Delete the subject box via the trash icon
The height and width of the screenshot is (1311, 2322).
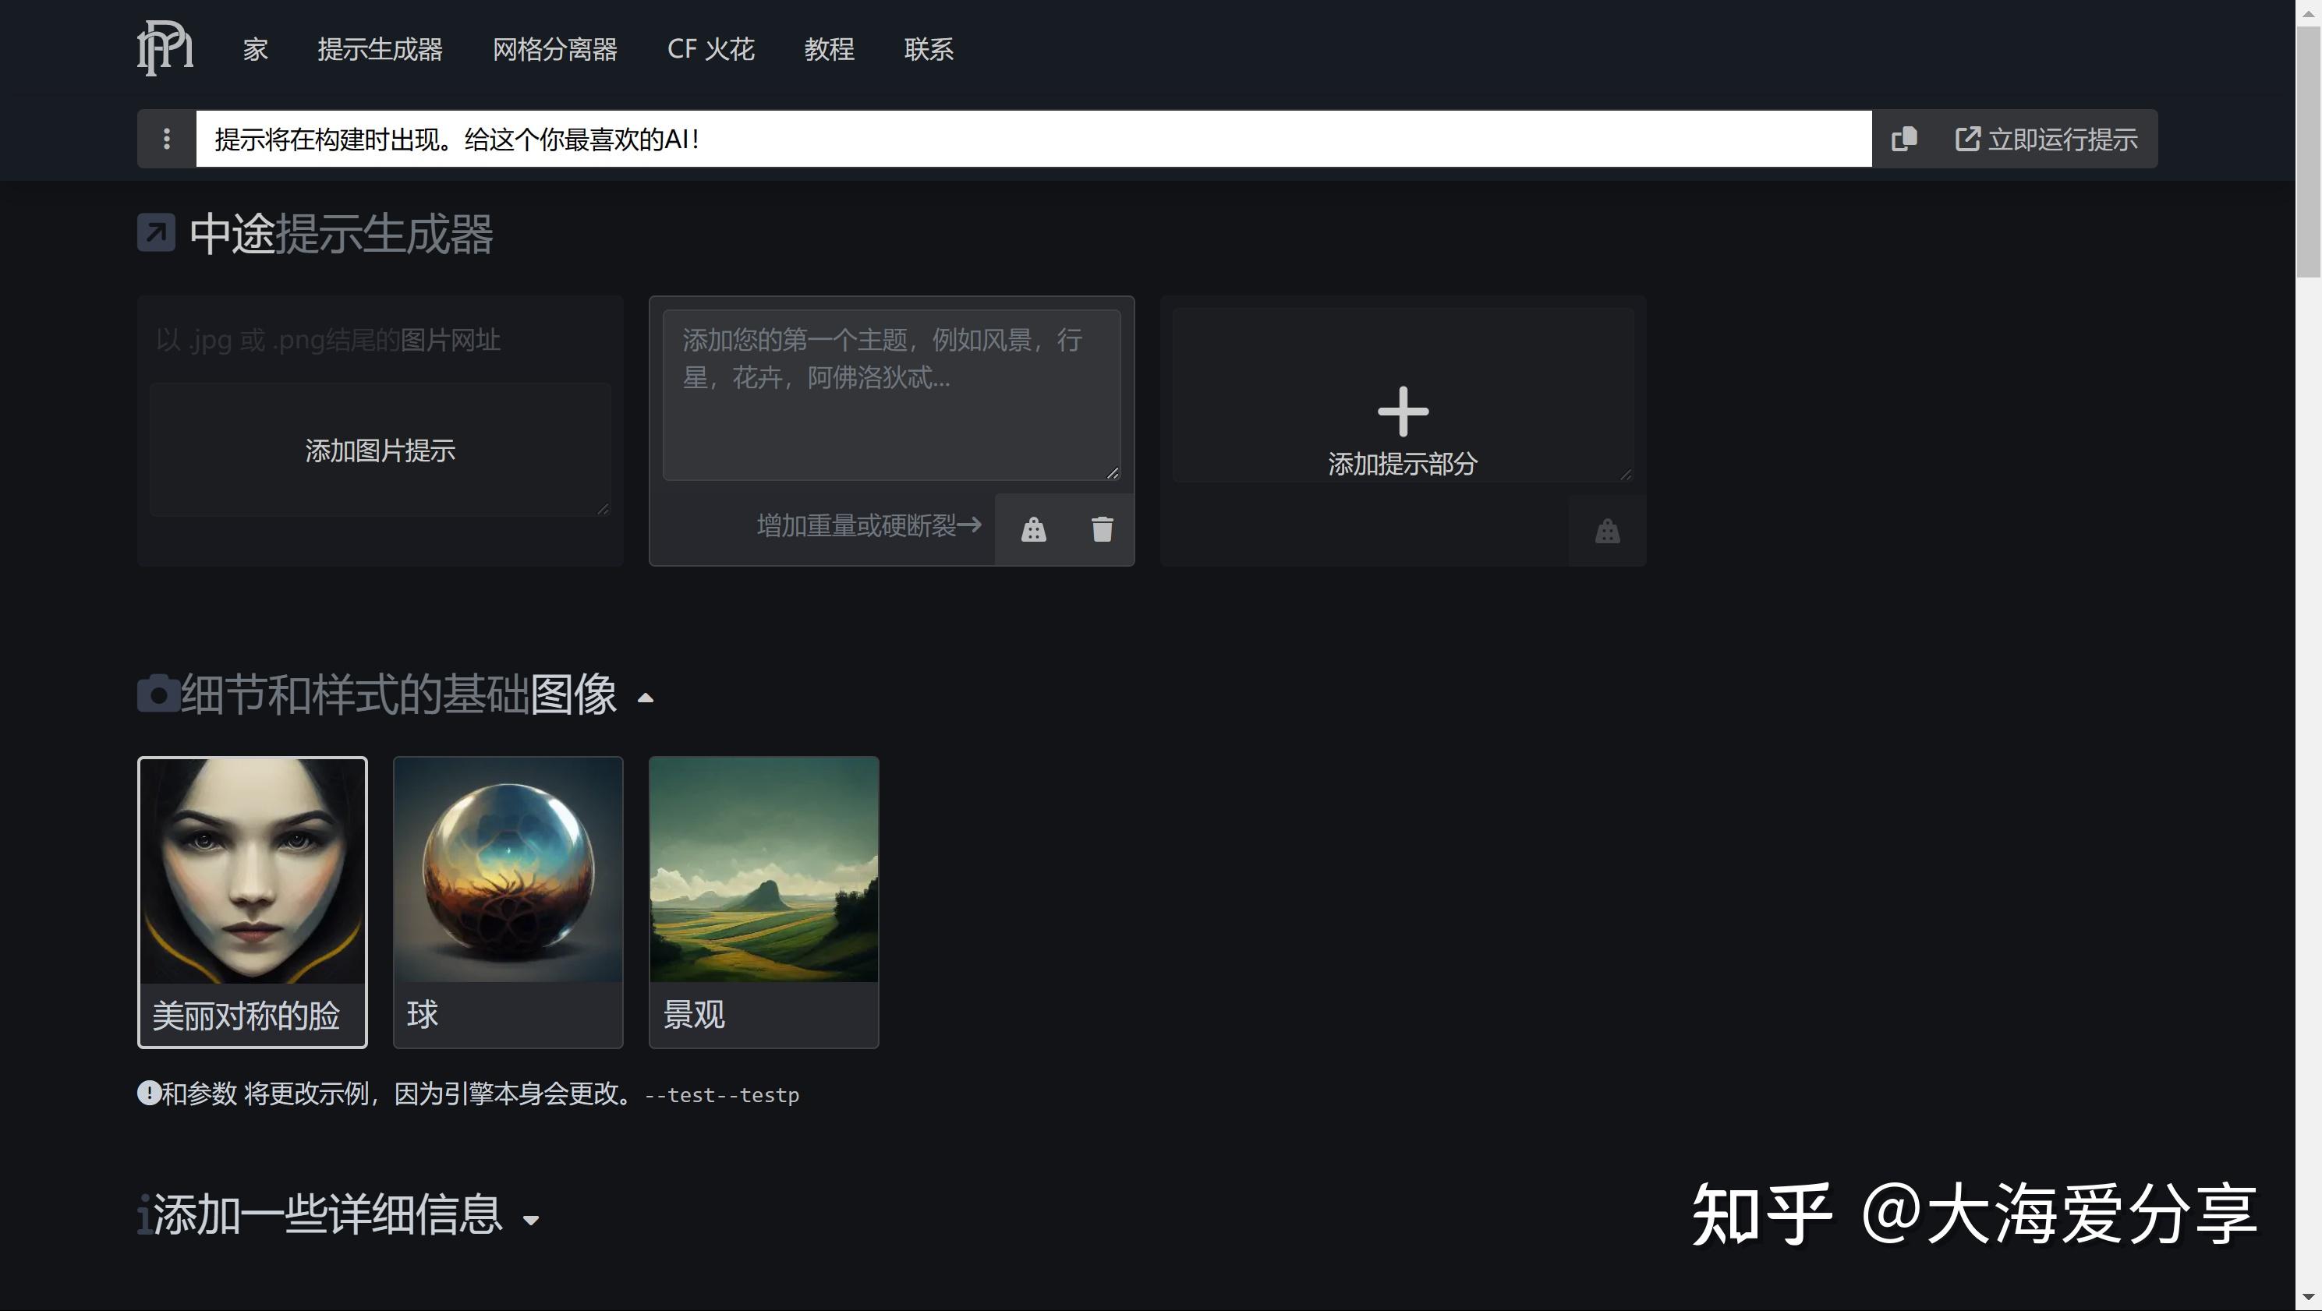coord(1101,529)
